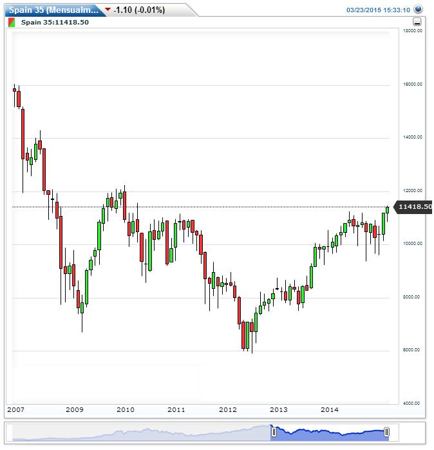Click the Spain 35:11418.50 legend label

click(55, 22)
